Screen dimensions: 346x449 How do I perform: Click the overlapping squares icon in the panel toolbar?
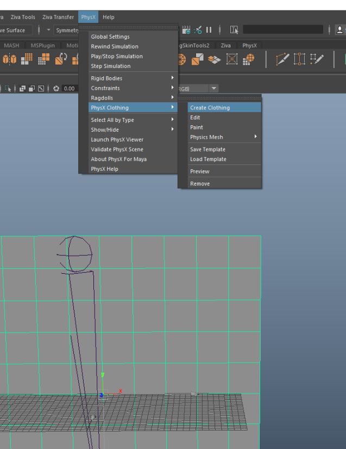(x=22, y=89)
